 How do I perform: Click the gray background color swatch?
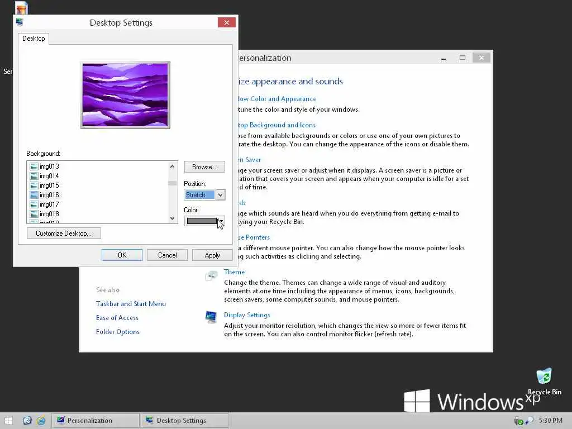tap(201, 221)
